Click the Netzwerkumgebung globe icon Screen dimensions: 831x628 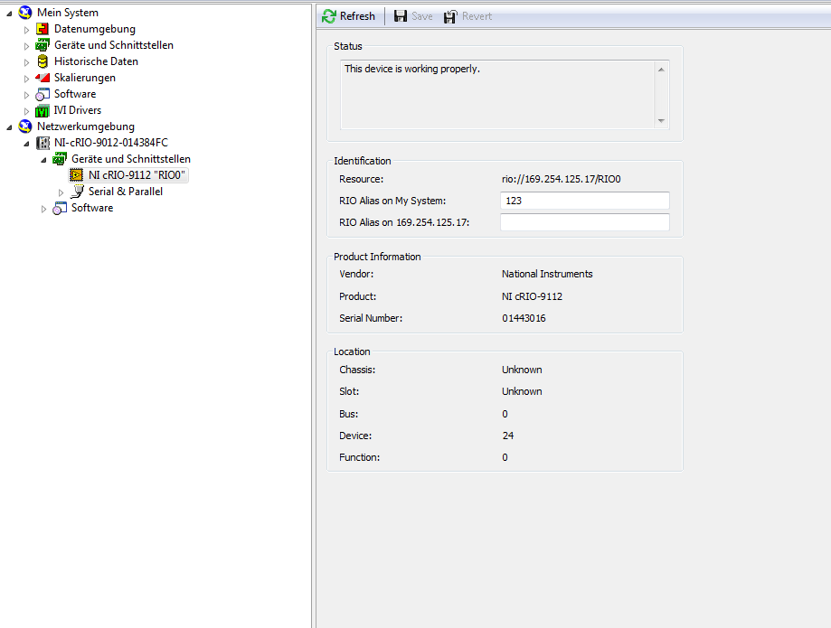[x=25, y=126]
